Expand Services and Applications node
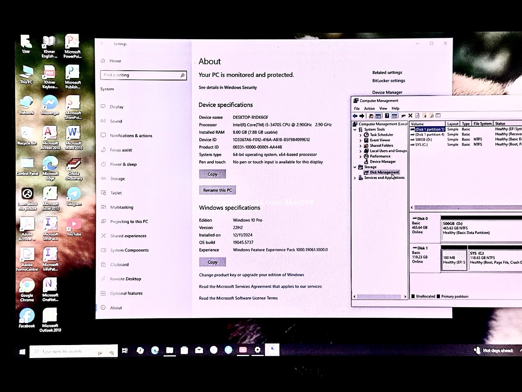 point(355,178)
